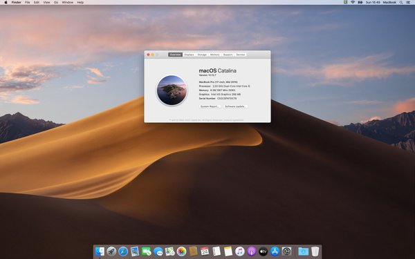This screenshot has height=259, width=415.
Task: Open the View menu
Action: click(46, 2)
